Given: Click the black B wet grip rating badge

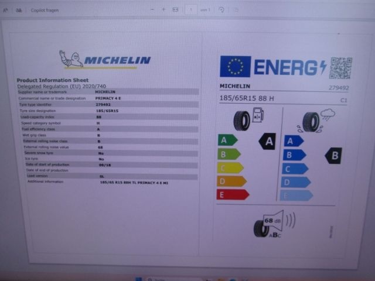Looking at the screenshot, I should point(333,156).
